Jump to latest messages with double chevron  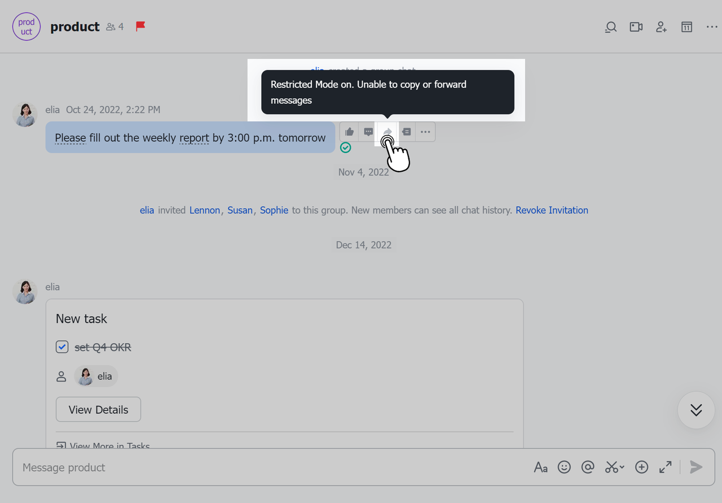point(695,410)
